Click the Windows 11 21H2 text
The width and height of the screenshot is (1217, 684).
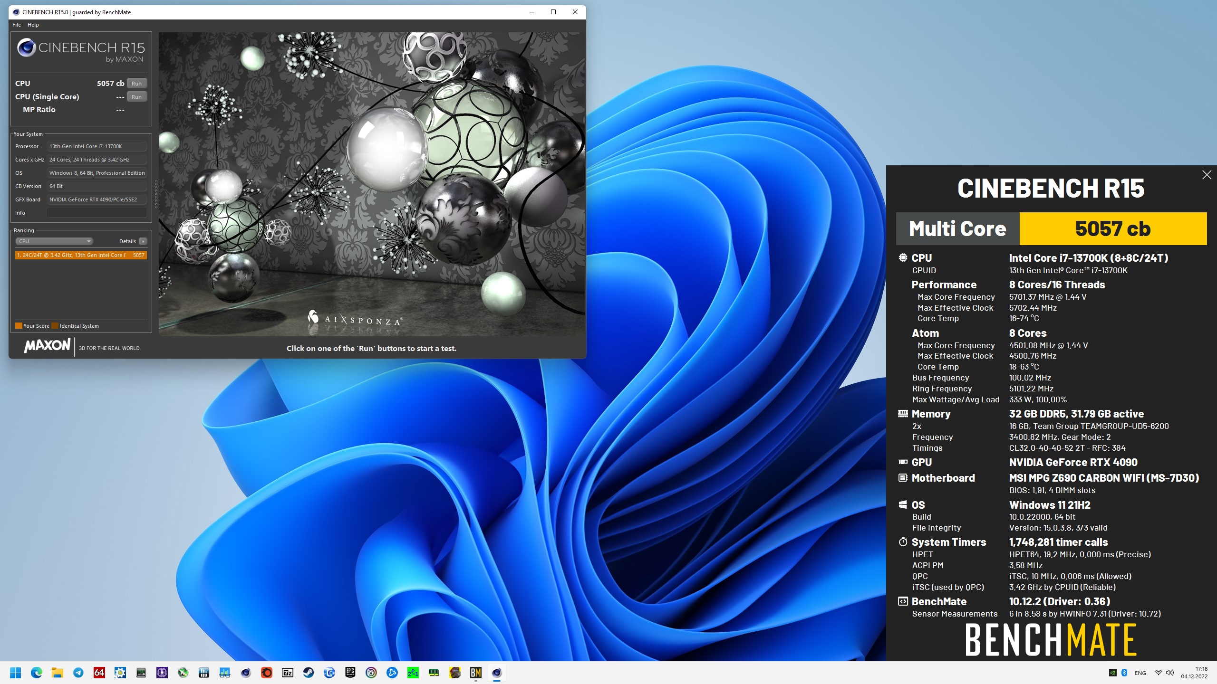click(x=1050, y=505)
